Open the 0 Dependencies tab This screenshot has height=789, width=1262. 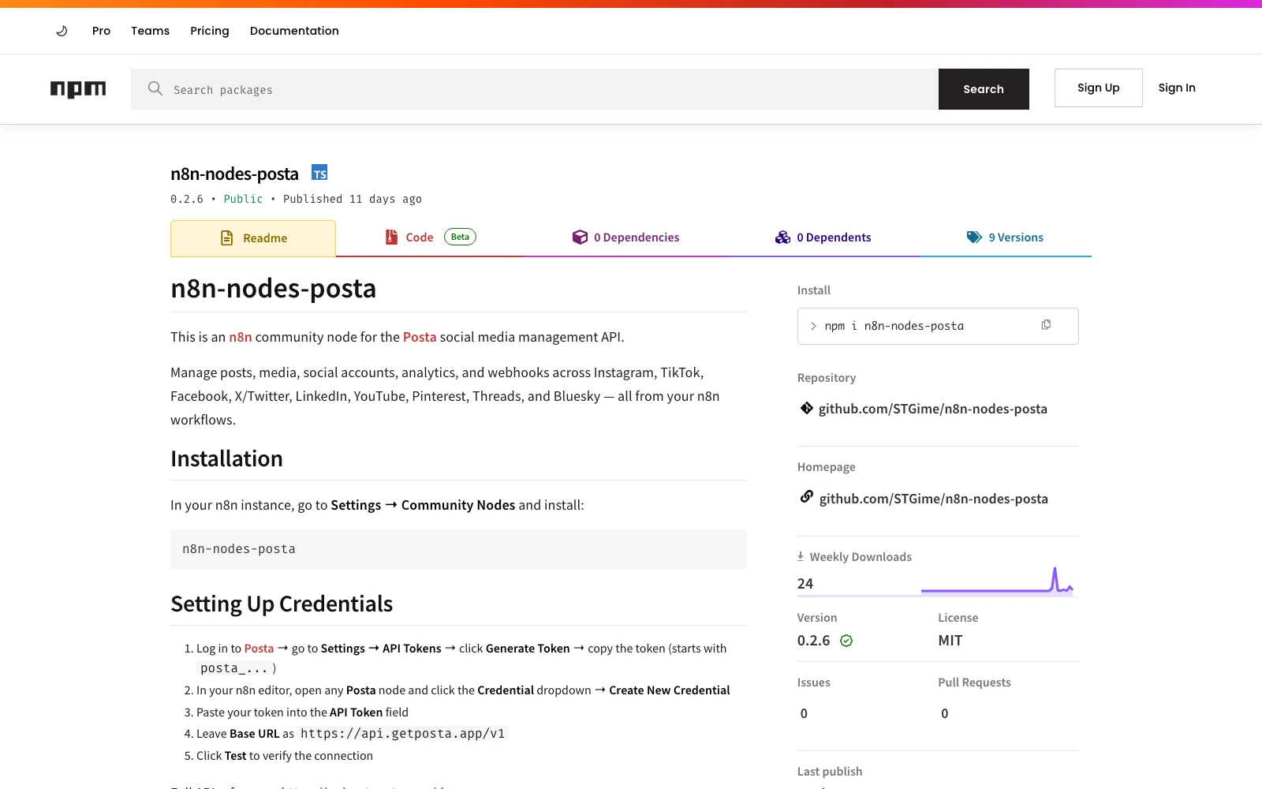pyautogui.click(x=626, y=237)
